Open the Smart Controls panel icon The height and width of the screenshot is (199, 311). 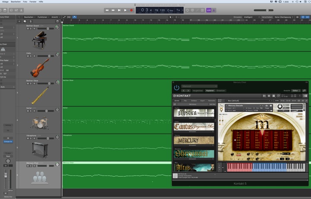11,10
